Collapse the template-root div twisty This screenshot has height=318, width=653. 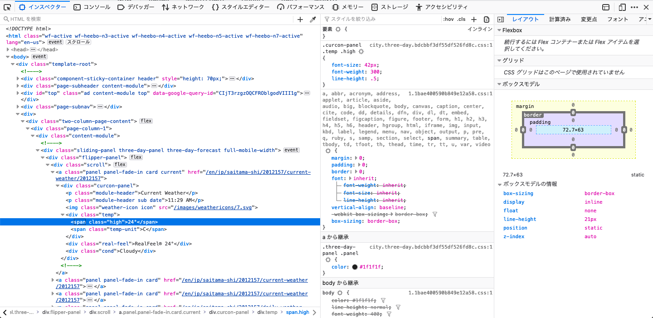[13, 64]
